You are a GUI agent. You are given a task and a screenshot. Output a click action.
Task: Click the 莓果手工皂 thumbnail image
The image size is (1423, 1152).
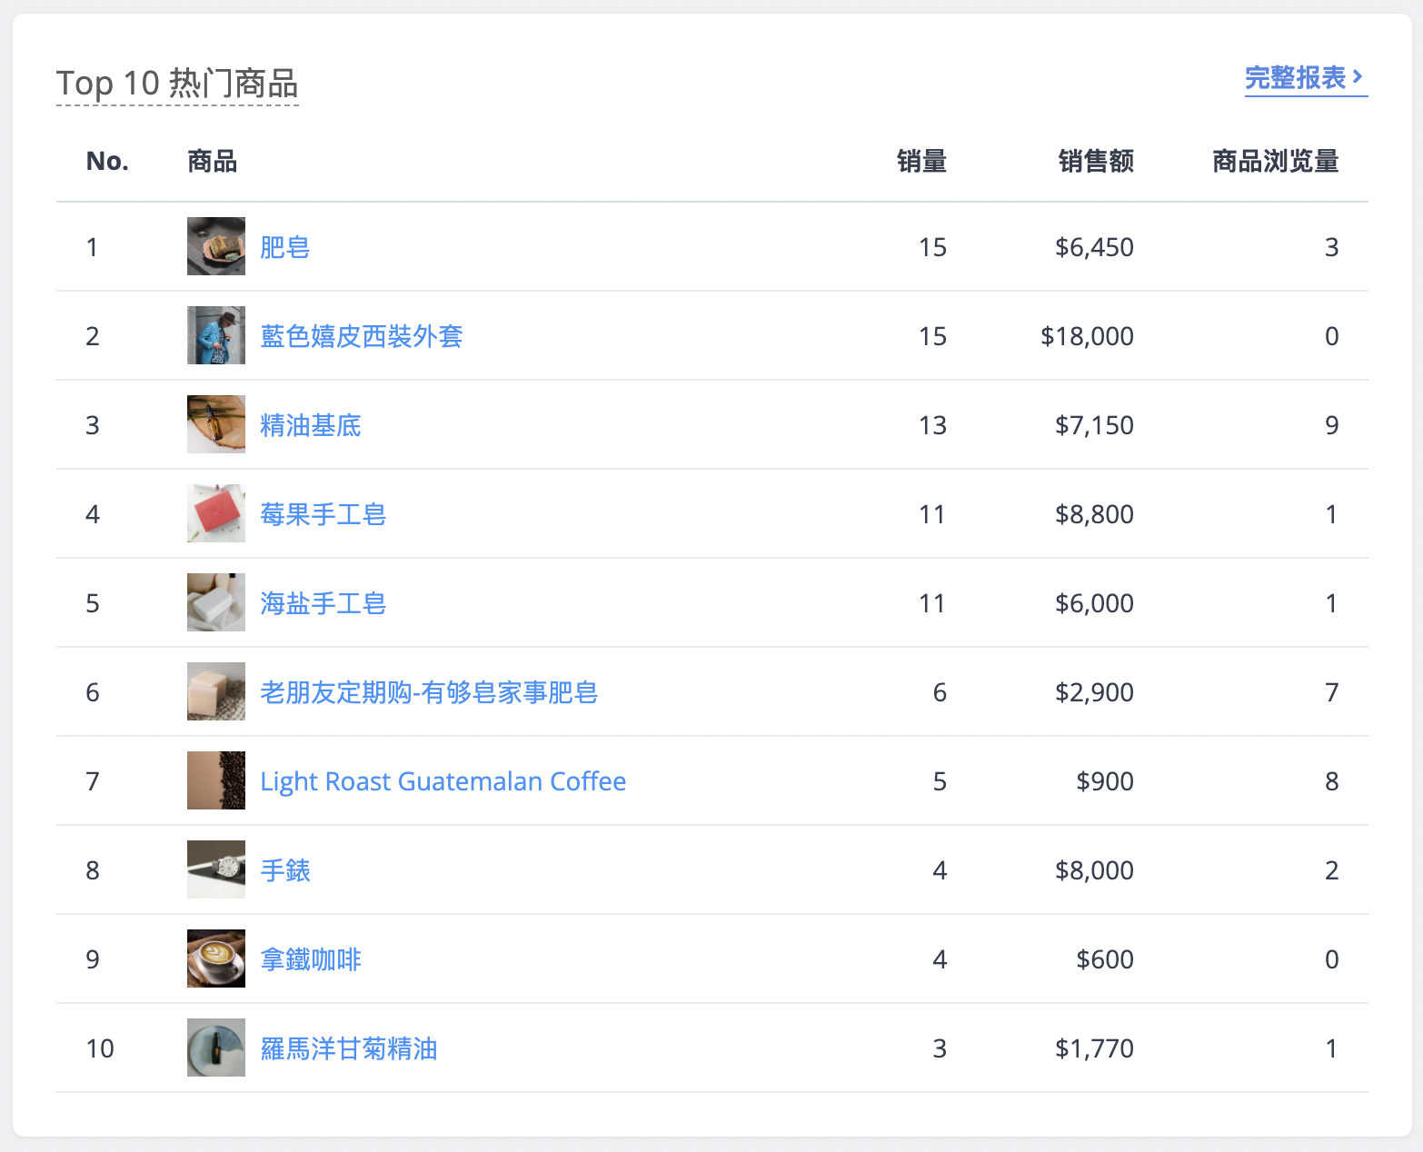tap(216, 513)
